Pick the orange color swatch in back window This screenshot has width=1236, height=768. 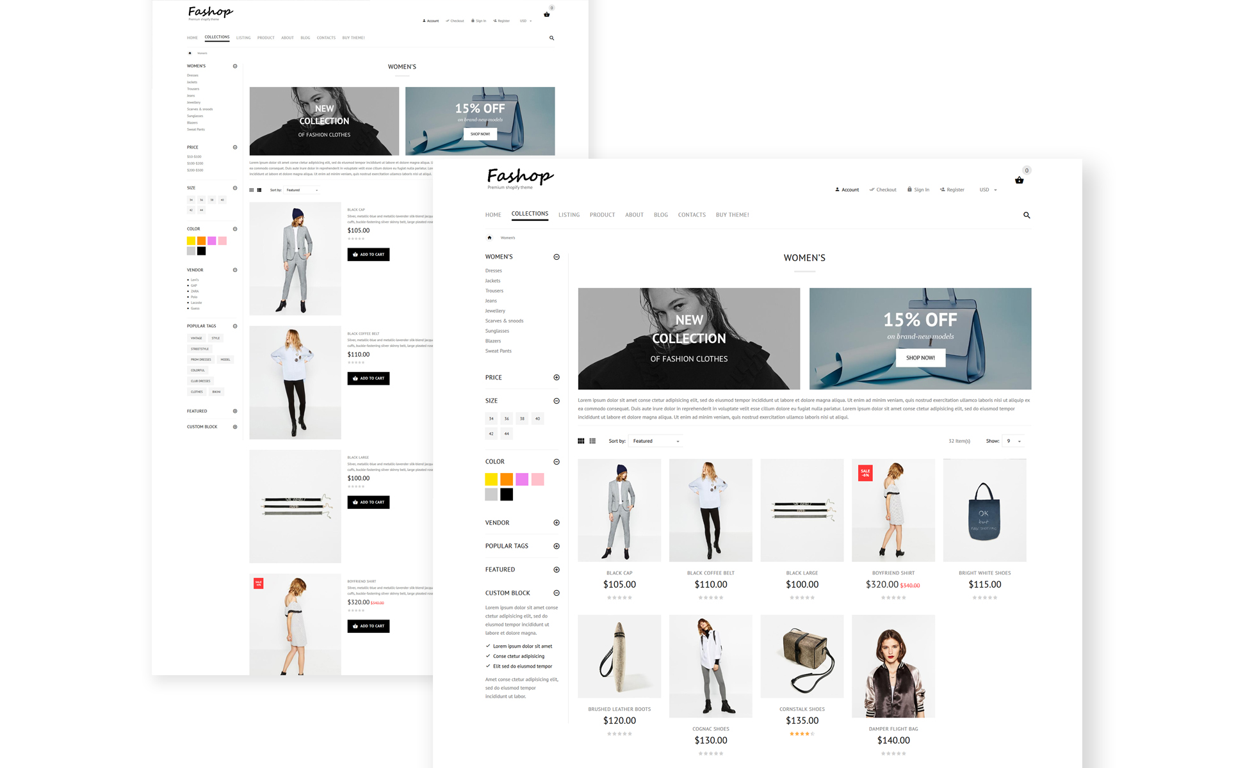pyautogui.click(x=201, y=241)
